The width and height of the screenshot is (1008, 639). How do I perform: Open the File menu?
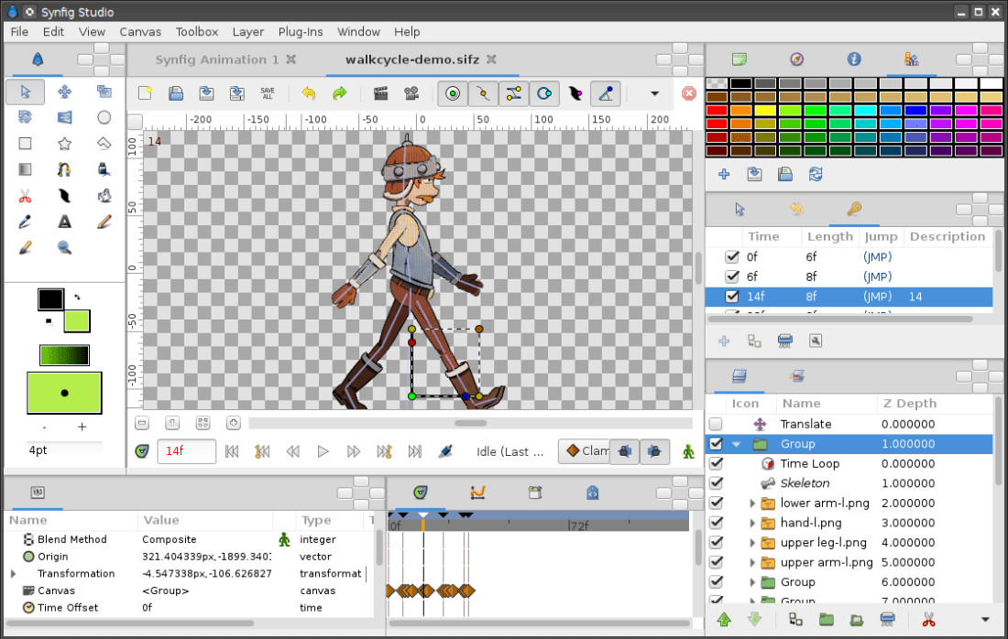pos(19,31)
